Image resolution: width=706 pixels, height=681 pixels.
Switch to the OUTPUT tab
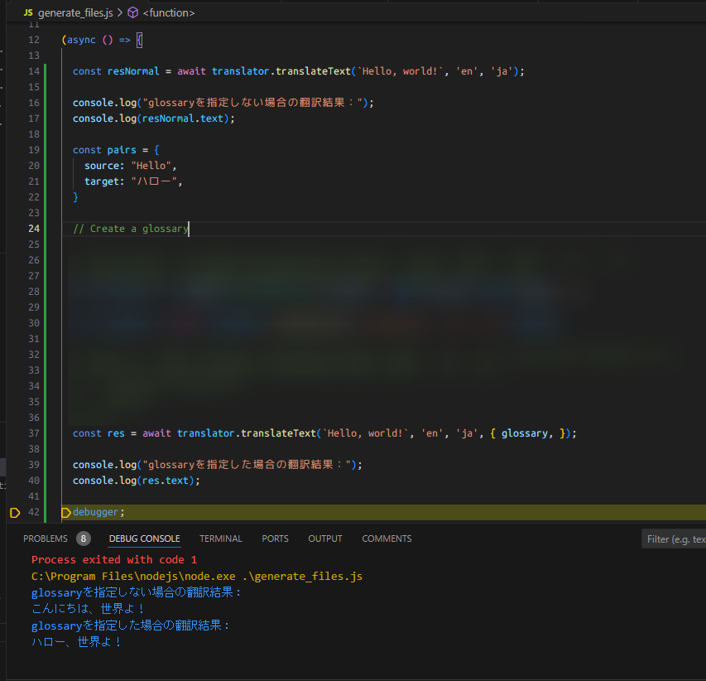pyautogui.click(x=325, y=539)
